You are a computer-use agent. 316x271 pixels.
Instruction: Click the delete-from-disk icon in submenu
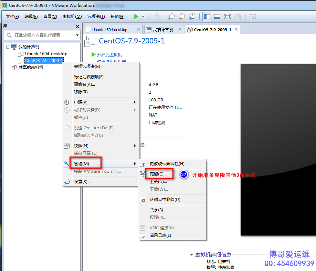click(143, 200)
